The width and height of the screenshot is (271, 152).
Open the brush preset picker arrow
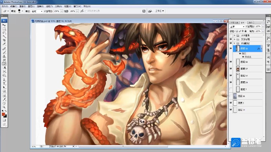point(22,11)
